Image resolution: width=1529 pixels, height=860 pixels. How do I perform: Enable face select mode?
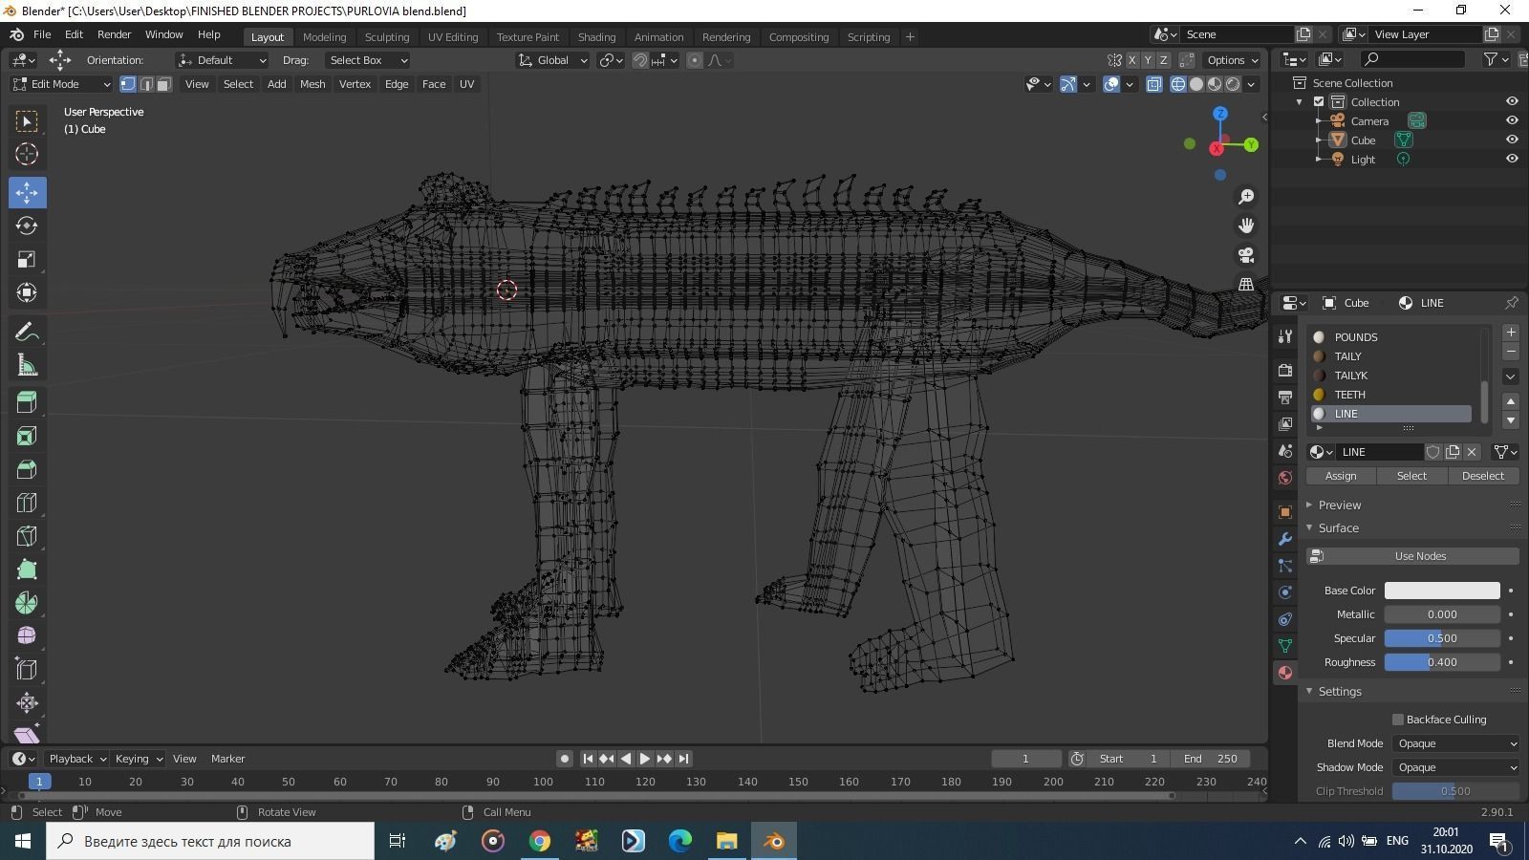click(x=164, y=84)
